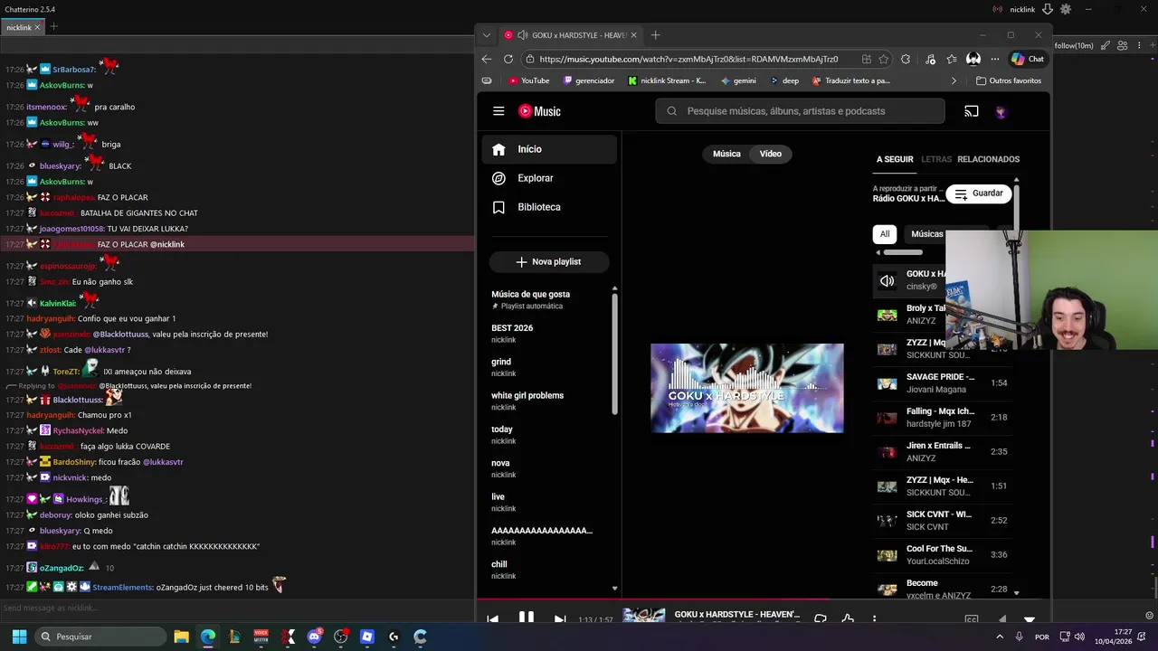Image resolution: width=1158 pixels, height=651 pixels.
Task: Skip to next track
Action: pyautogui.click(x=560, y=619)
